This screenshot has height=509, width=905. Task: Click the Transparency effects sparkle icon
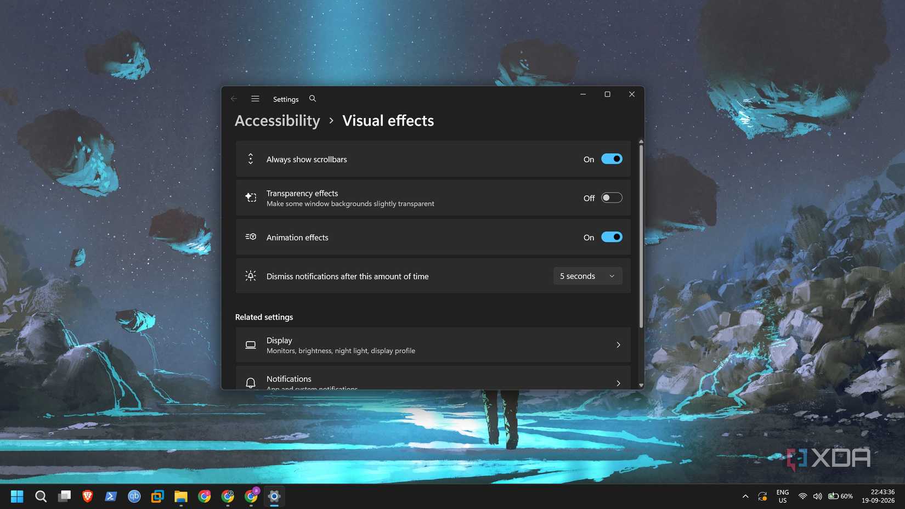tap(251, 197)
